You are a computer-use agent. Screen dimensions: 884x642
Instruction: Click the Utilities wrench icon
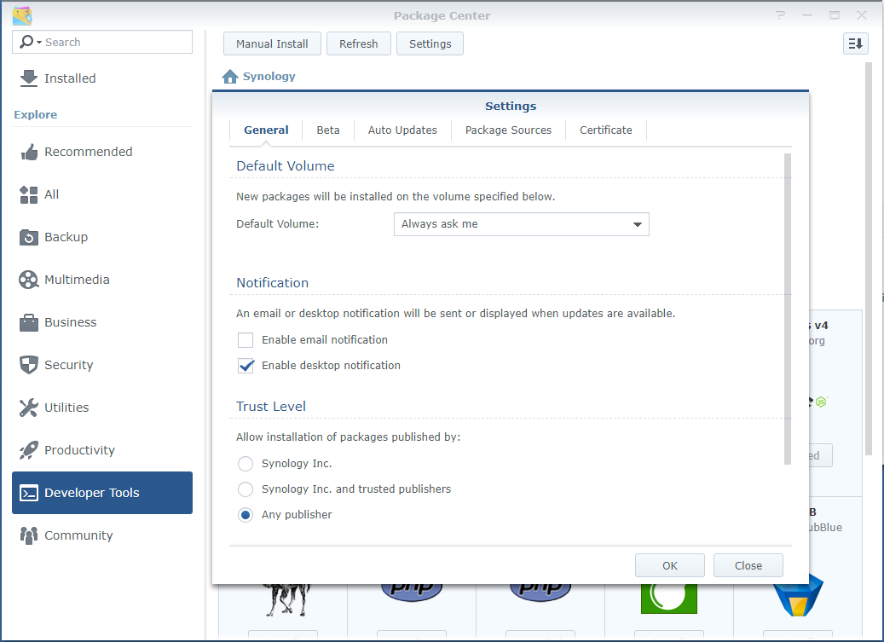coord(29,408)
